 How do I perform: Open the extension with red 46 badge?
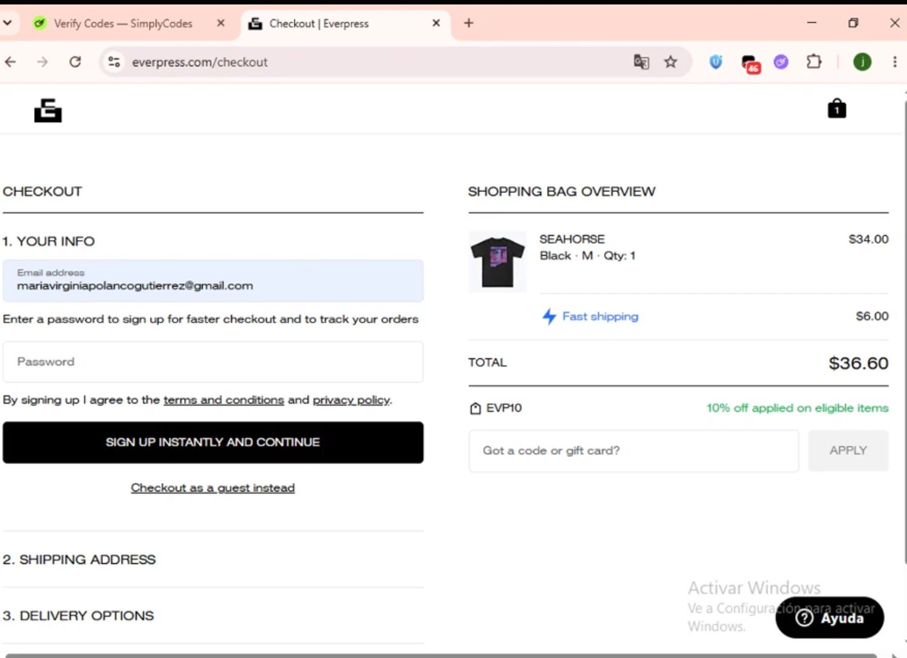[x=750, y=63]
